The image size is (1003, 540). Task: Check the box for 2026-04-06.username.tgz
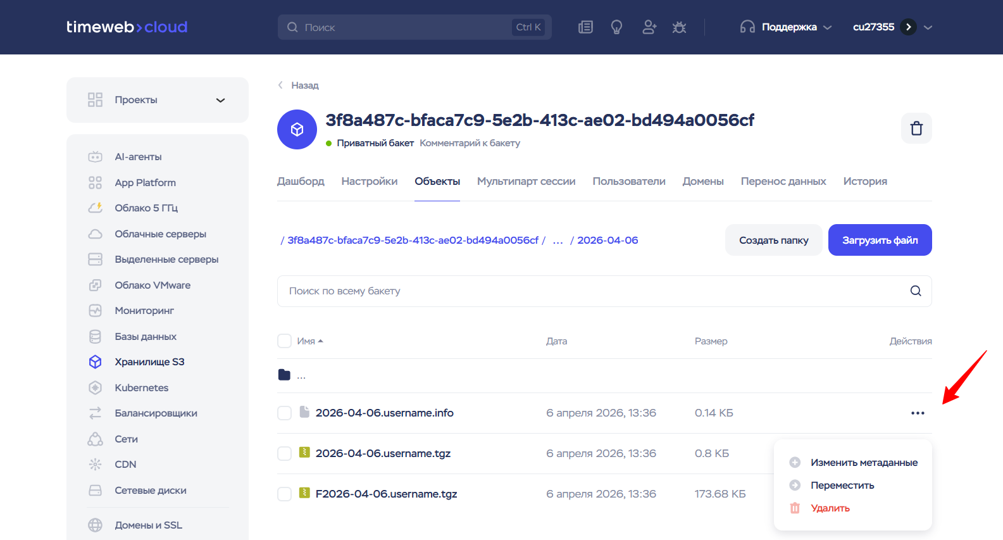pos(285,454)
